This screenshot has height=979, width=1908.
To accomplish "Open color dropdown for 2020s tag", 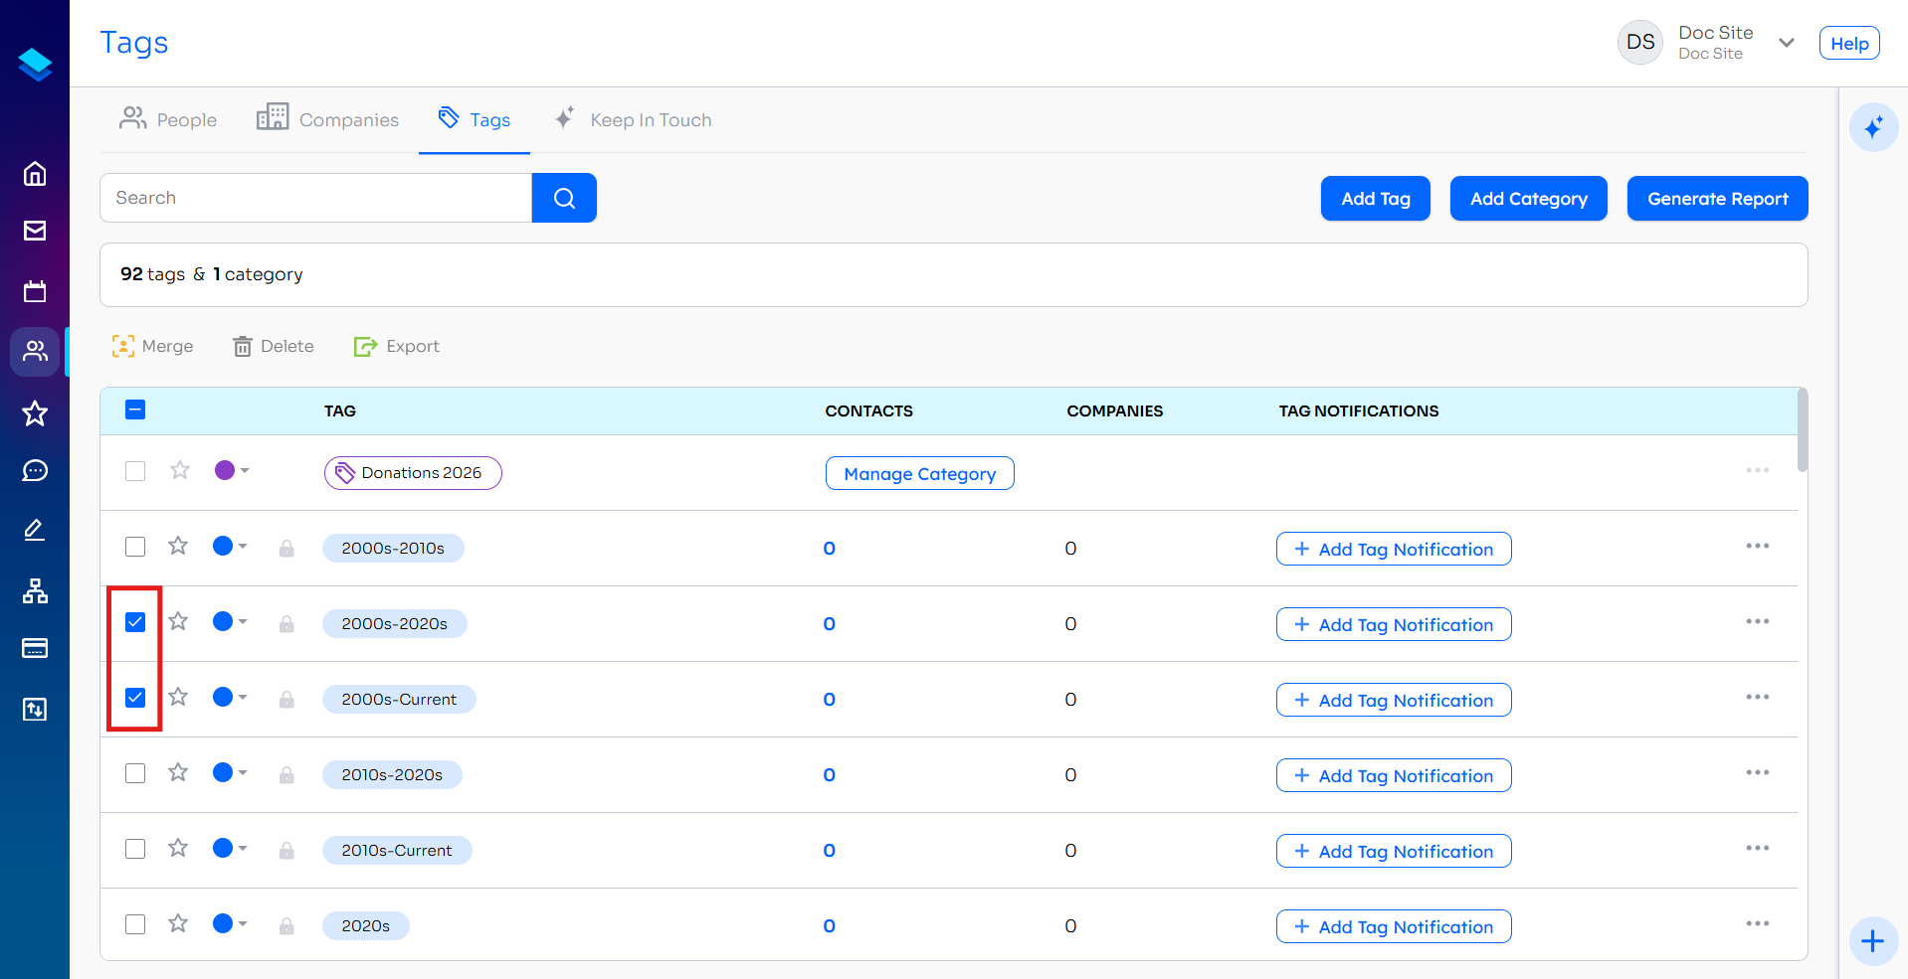I will click(231, 923).
